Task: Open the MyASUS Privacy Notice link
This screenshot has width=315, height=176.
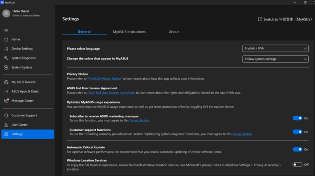Action: pos(105,79)
